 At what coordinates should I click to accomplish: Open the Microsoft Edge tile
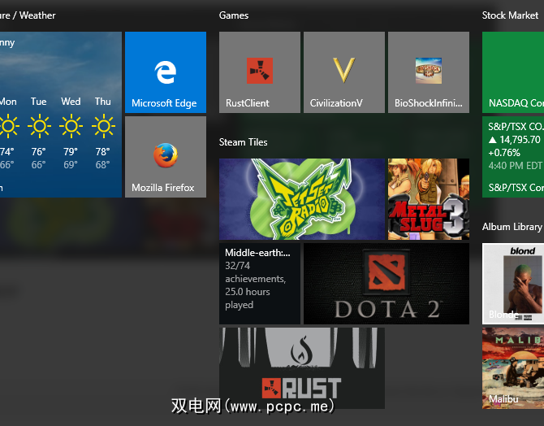(x=166, y=72)
